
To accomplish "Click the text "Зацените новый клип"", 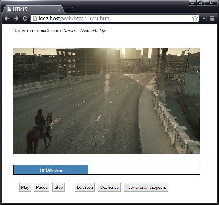I will coord(37,31).
